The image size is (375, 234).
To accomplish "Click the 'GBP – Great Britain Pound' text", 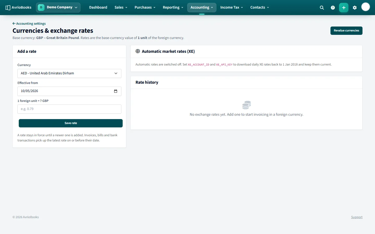I will [x=58, y=38].
